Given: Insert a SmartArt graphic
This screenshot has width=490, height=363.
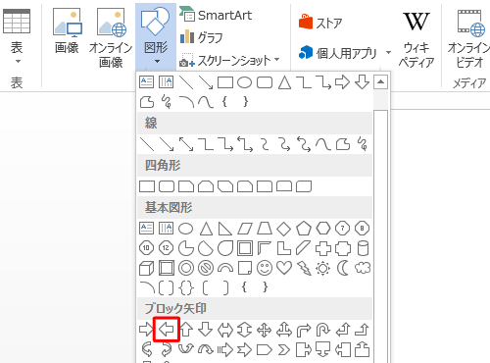Looking at the screenshot, I should (216, 15).
